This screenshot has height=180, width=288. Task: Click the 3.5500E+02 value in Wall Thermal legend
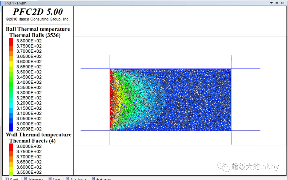29,172
